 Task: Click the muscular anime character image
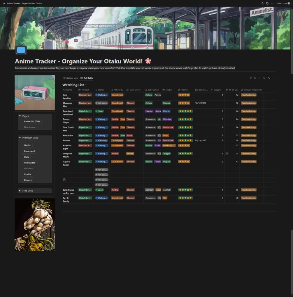click(35, 225)
